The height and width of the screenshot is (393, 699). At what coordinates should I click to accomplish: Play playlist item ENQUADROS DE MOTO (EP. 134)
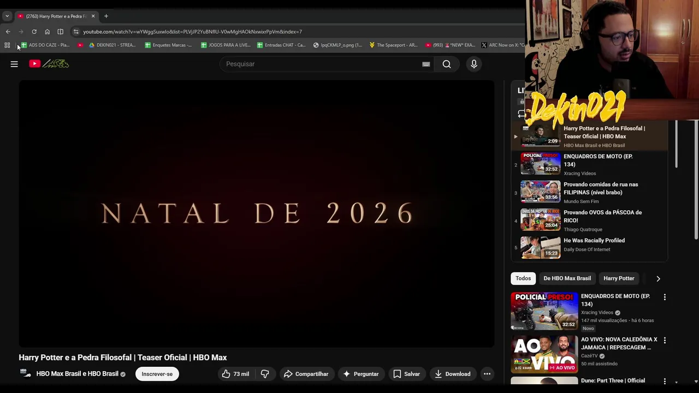pos(590,164)
